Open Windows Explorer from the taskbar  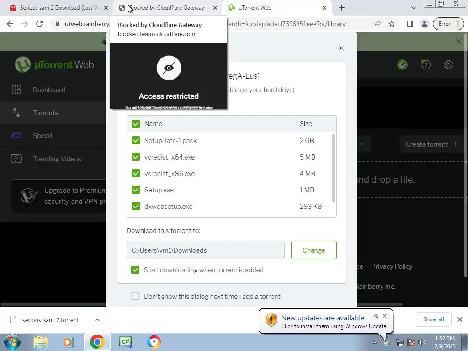(x=41, y=342)
